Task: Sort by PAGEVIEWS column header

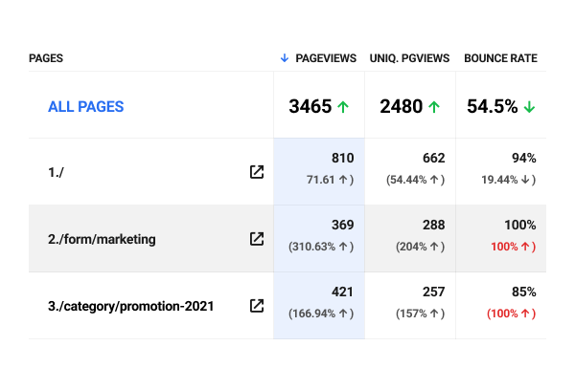Action: (x=326, y=58)
